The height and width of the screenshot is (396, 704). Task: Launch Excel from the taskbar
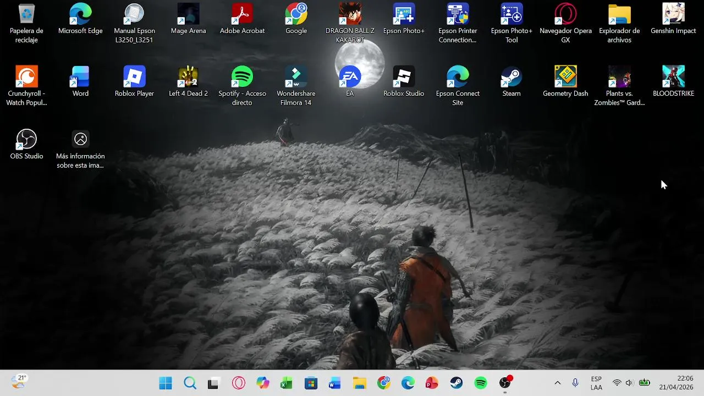point(287,383)
